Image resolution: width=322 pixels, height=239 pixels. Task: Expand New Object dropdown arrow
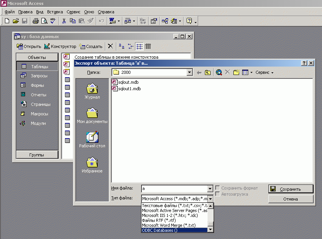coord(180,21)
